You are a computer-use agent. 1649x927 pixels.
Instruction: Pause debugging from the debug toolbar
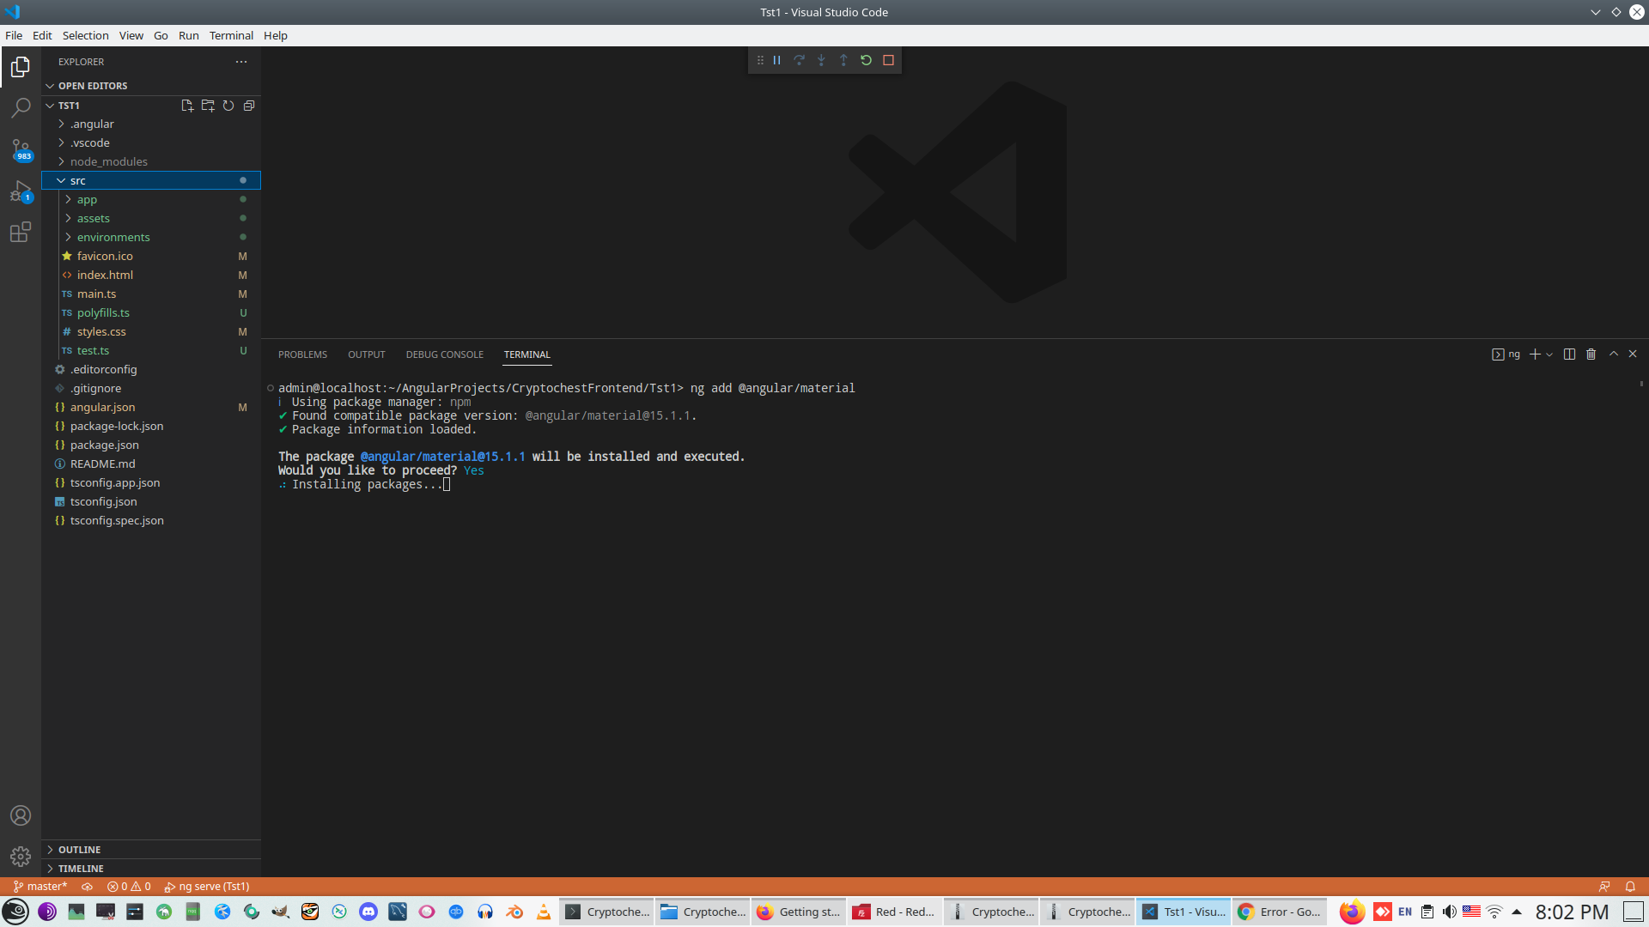pyautogui.click(x=776, y=60)
